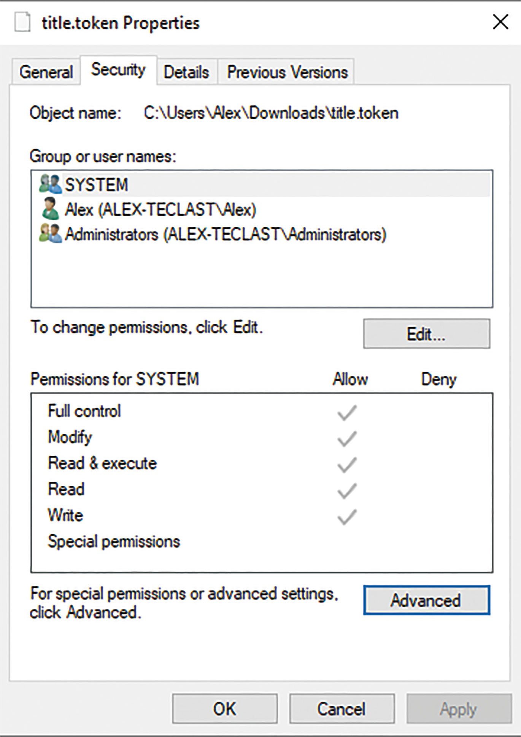This screenshot has width=521, height=737.
Task: Click the Edit button to change permissions
Action: pyautogui.click(x=426, y=334)
